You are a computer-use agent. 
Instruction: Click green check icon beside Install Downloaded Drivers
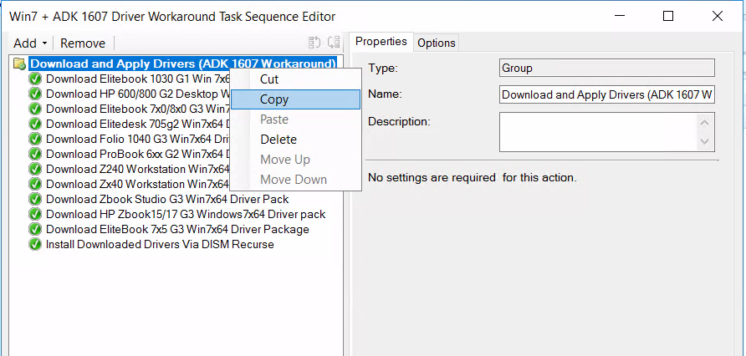coord(35,244)
